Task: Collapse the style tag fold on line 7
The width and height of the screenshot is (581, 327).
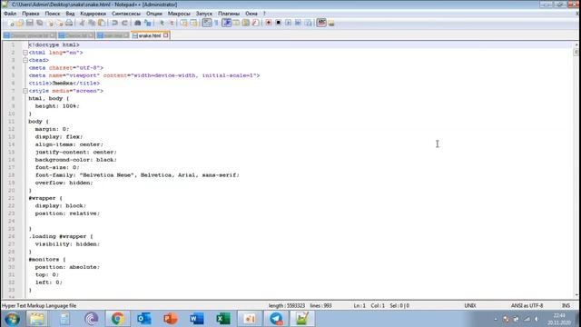Action: (x=25, y=91)
